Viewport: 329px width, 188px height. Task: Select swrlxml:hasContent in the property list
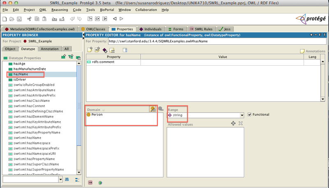click(x=29, y=106)
